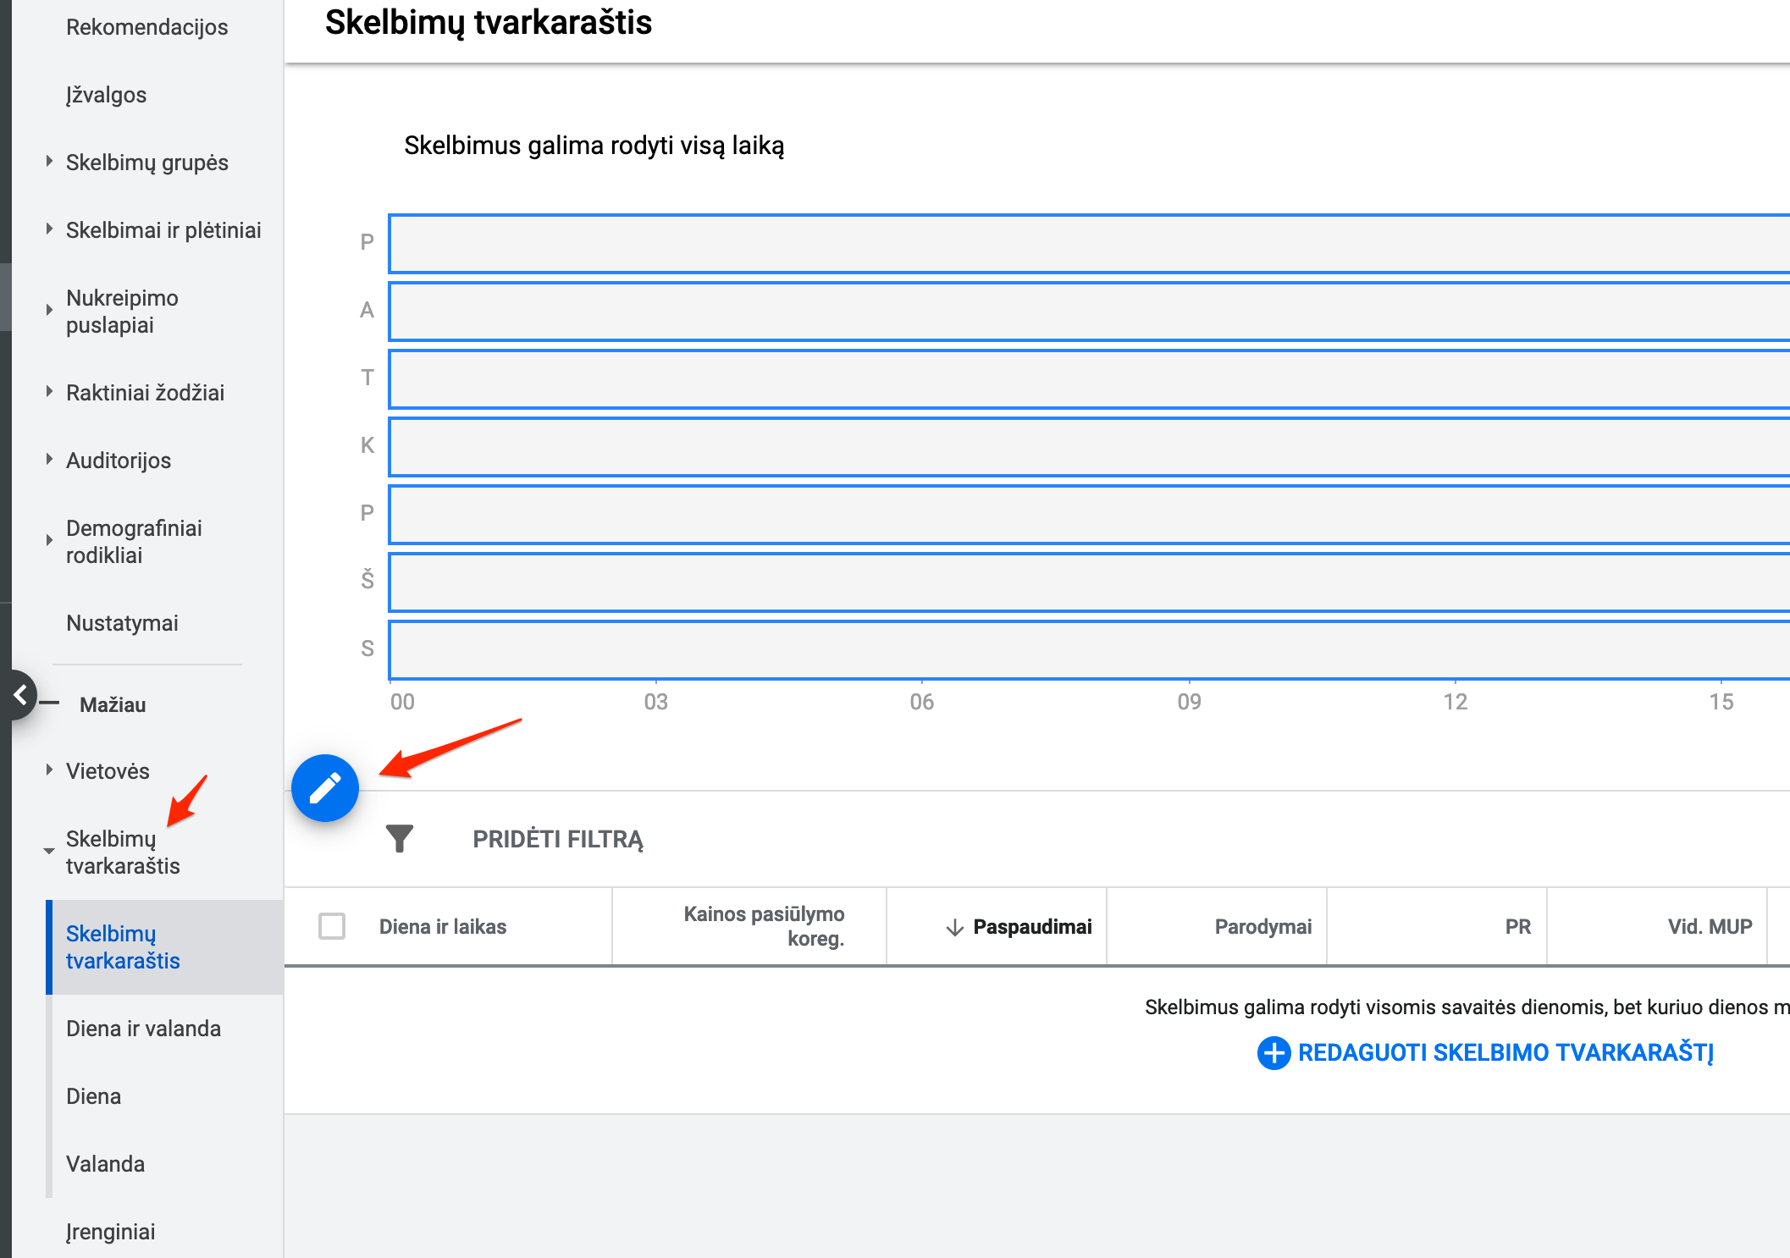Click PRIDĖTI FILTRĄ button
Screen dimensions: 1790x1258
(x=557, y=839)
